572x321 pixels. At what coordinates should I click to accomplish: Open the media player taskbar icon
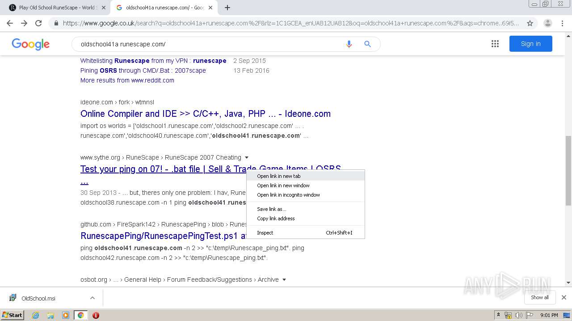click(x=66, y=315)
